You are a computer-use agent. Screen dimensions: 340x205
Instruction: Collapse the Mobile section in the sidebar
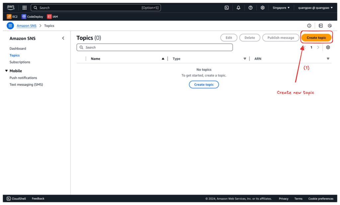pos(7,71)
